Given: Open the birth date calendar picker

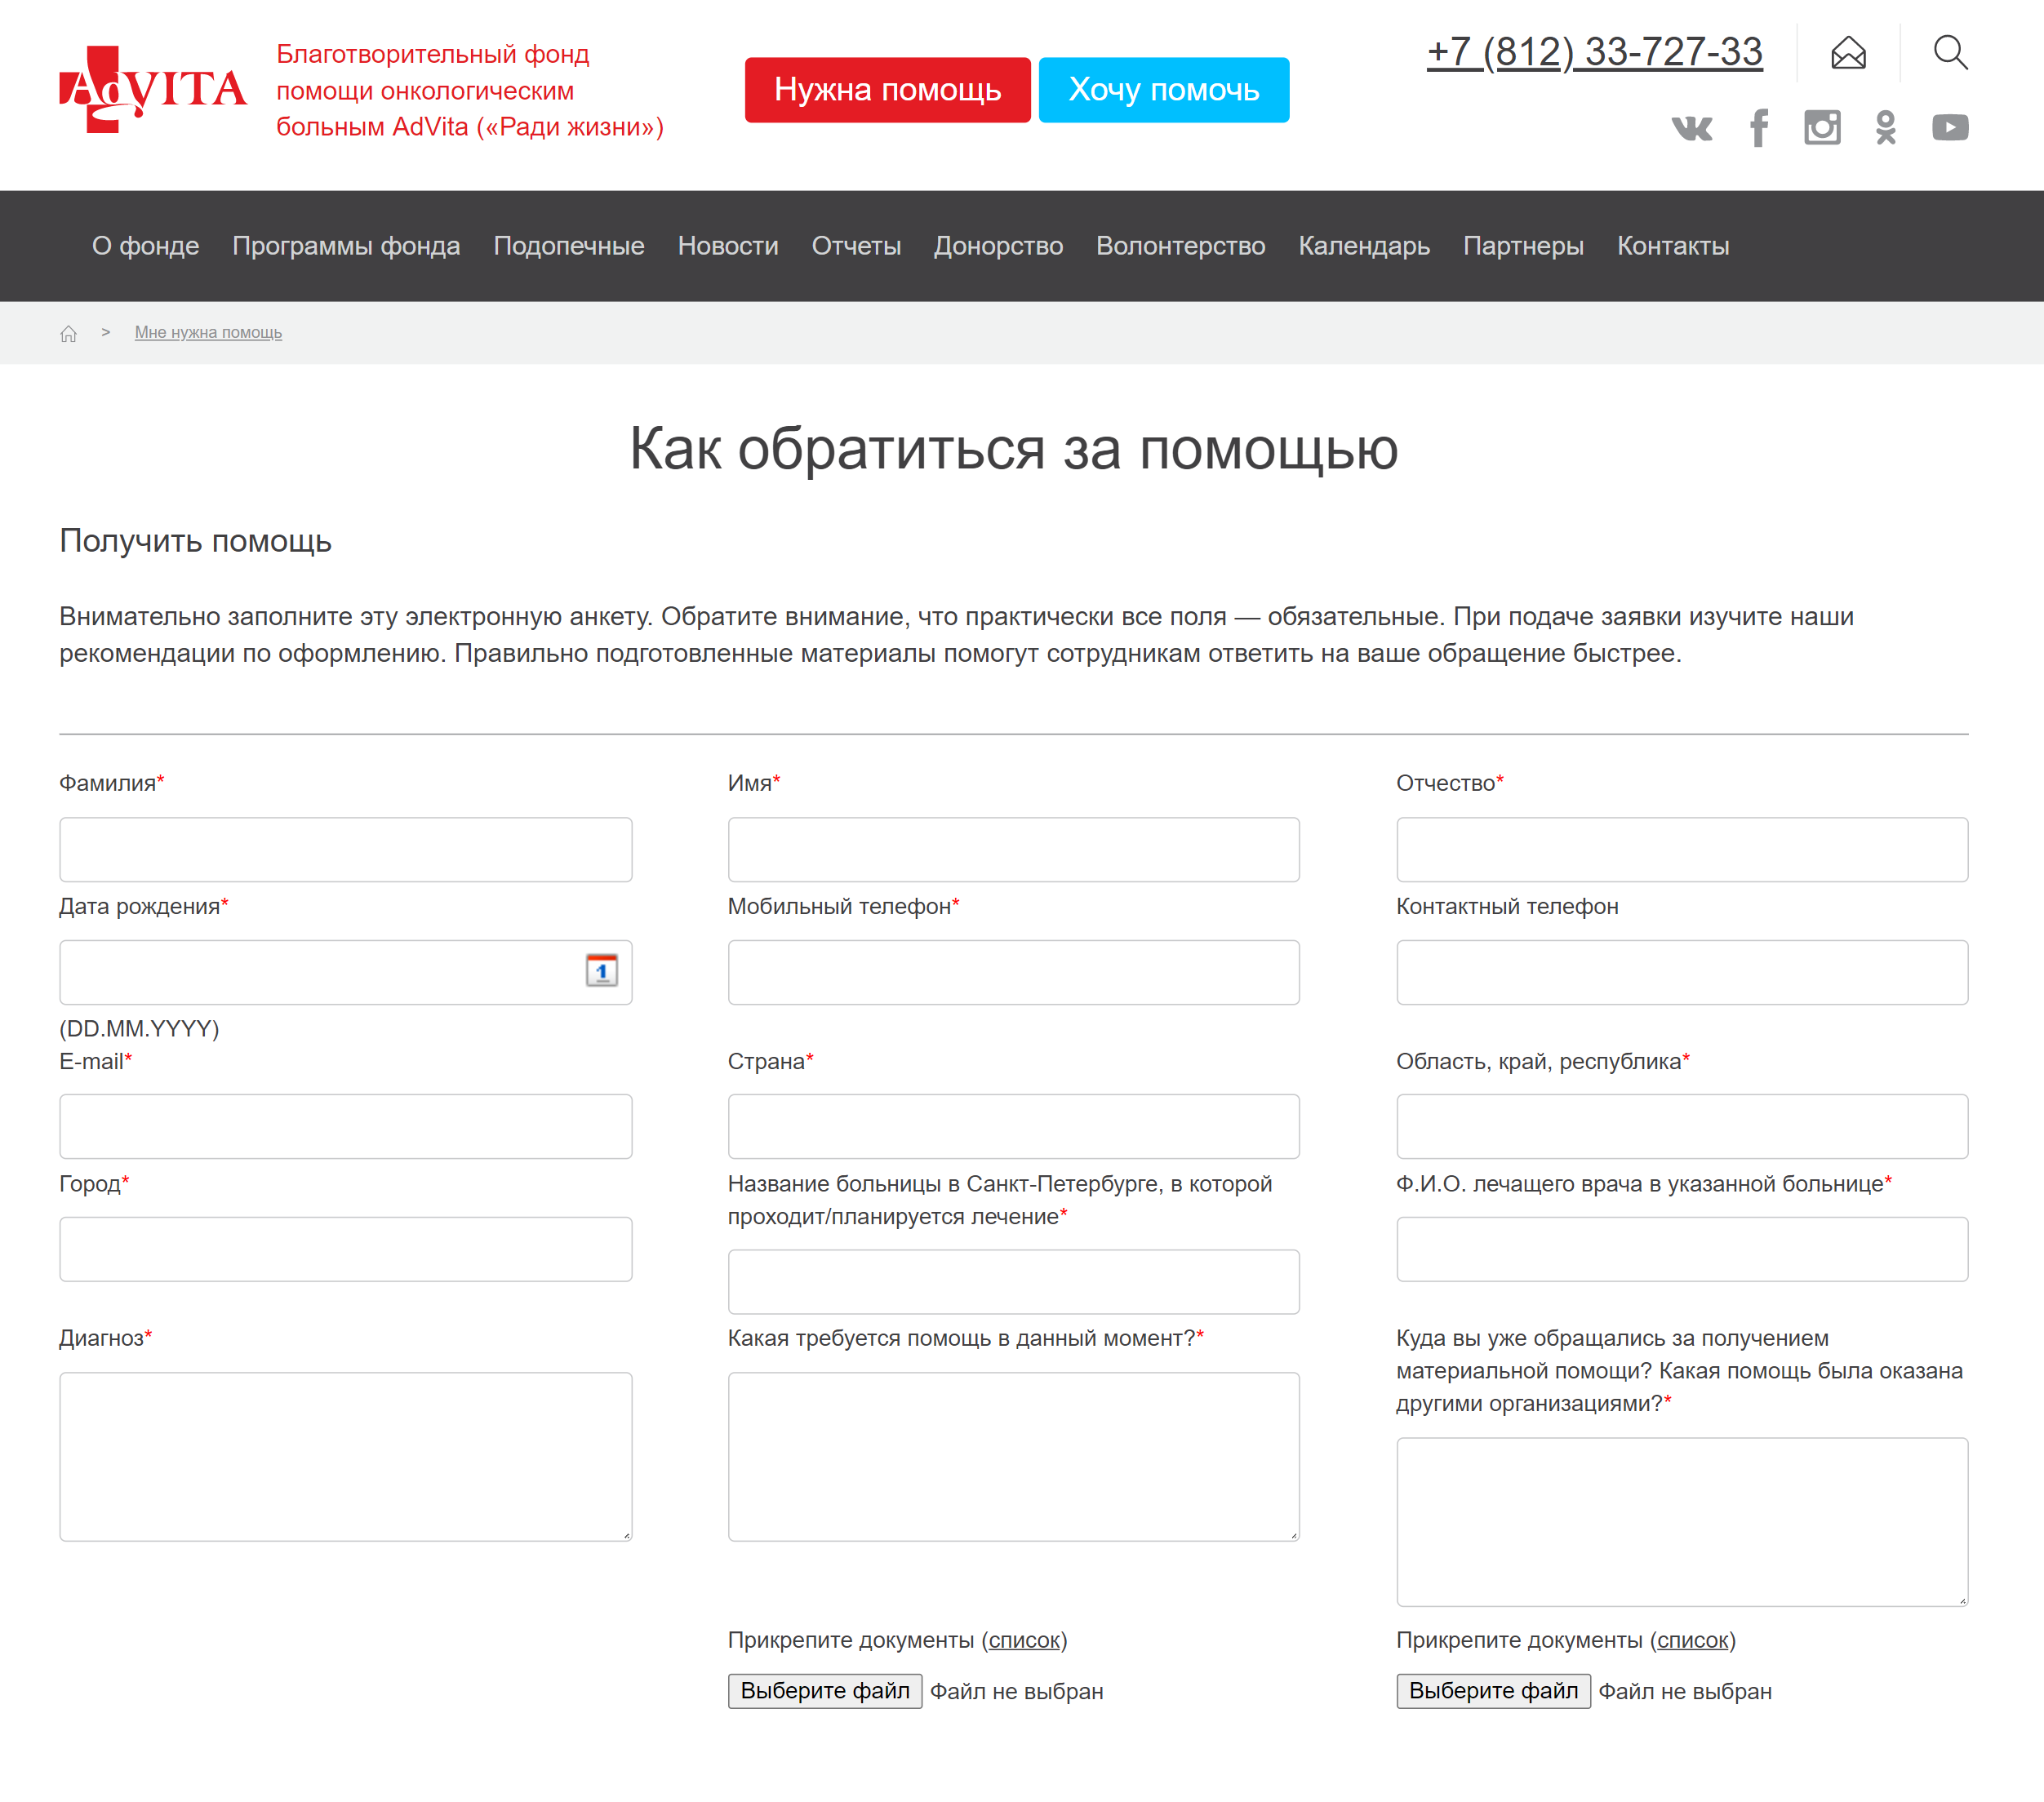Looking at the screenshot, I should (601, 970).
